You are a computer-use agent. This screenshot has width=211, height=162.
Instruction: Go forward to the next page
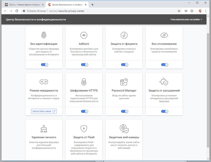pyautogui.click(x=11, y=11)
